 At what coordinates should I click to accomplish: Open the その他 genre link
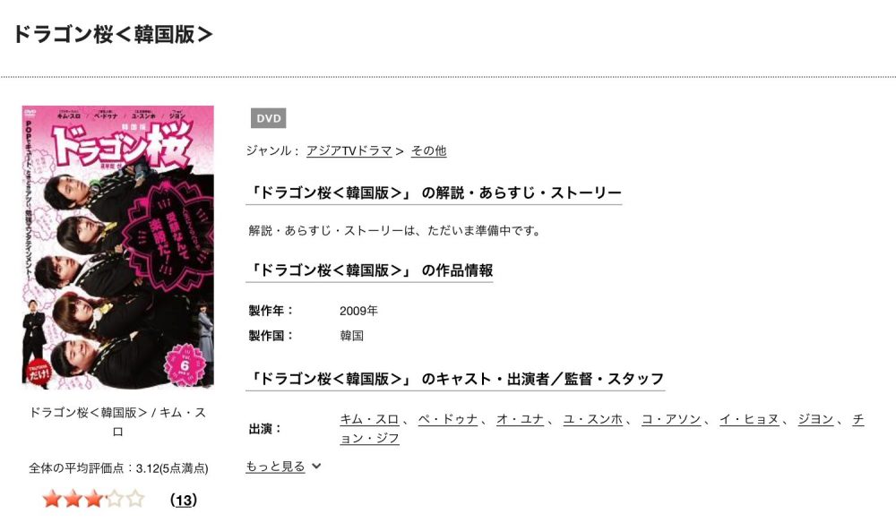[428, 150]
